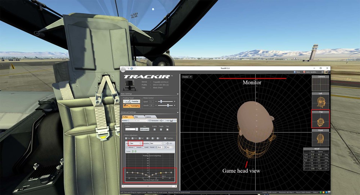Select the highlighted yellow curve point
The image size is (360, 195).
coord(161,173)
